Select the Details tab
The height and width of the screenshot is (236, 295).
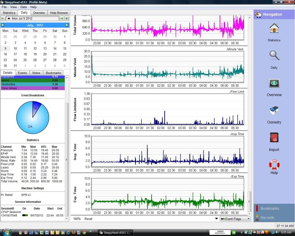(x=8, y=73)
